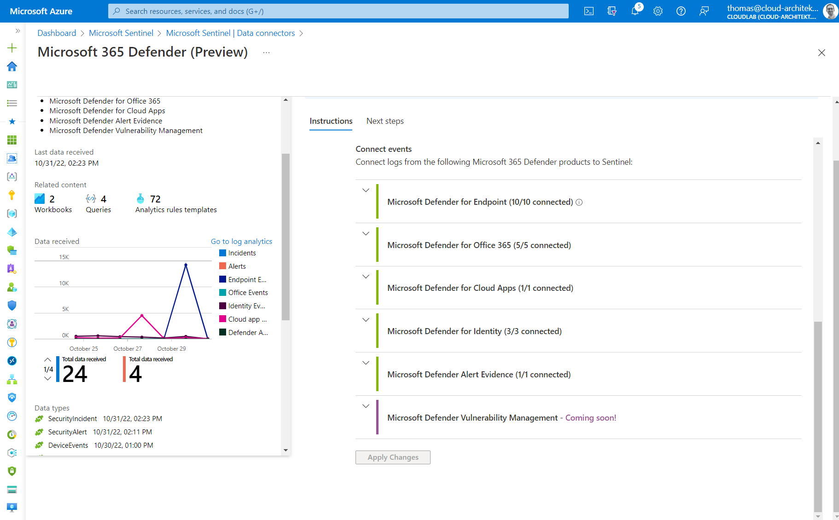This screenshot has width=839, height=520.
Task: Open Microsoft Sentinel | Data connectors breadcrumb
Action: click(230, 33)
